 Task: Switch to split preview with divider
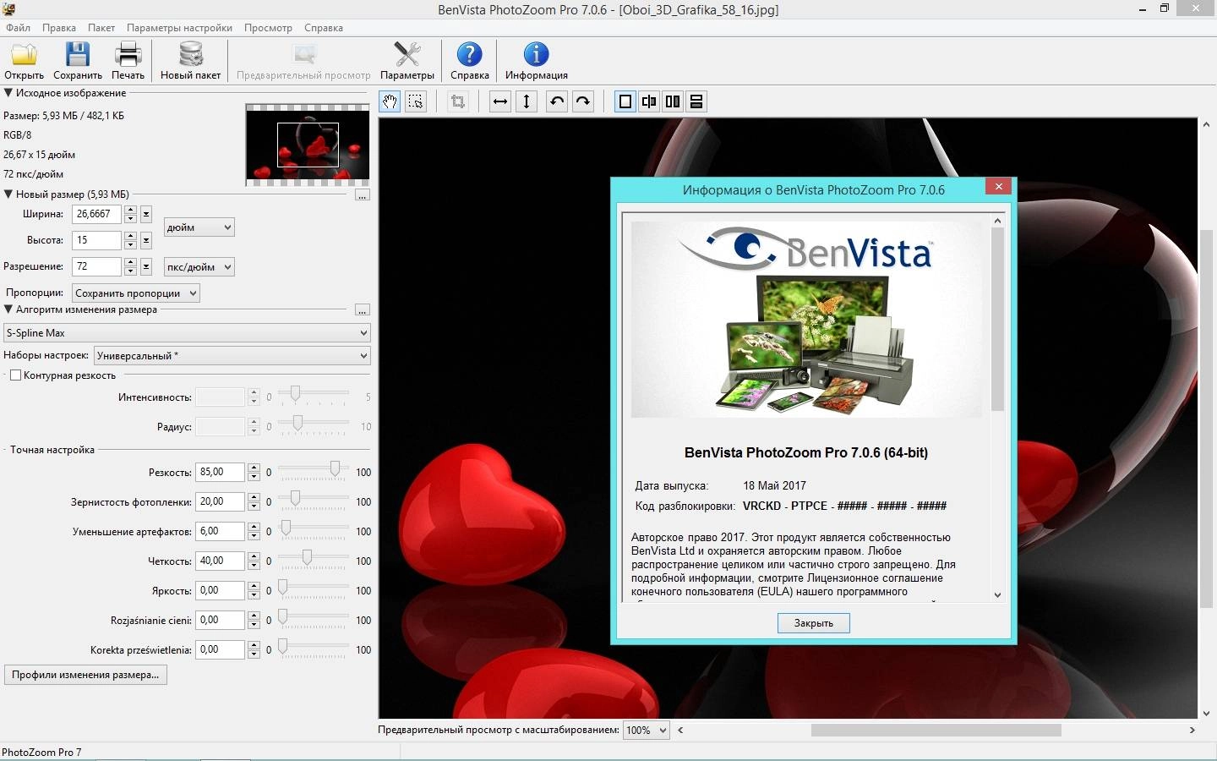649,101
